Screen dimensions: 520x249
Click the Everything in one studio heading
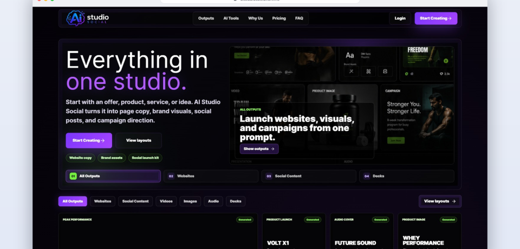click(x=137, y=70)
